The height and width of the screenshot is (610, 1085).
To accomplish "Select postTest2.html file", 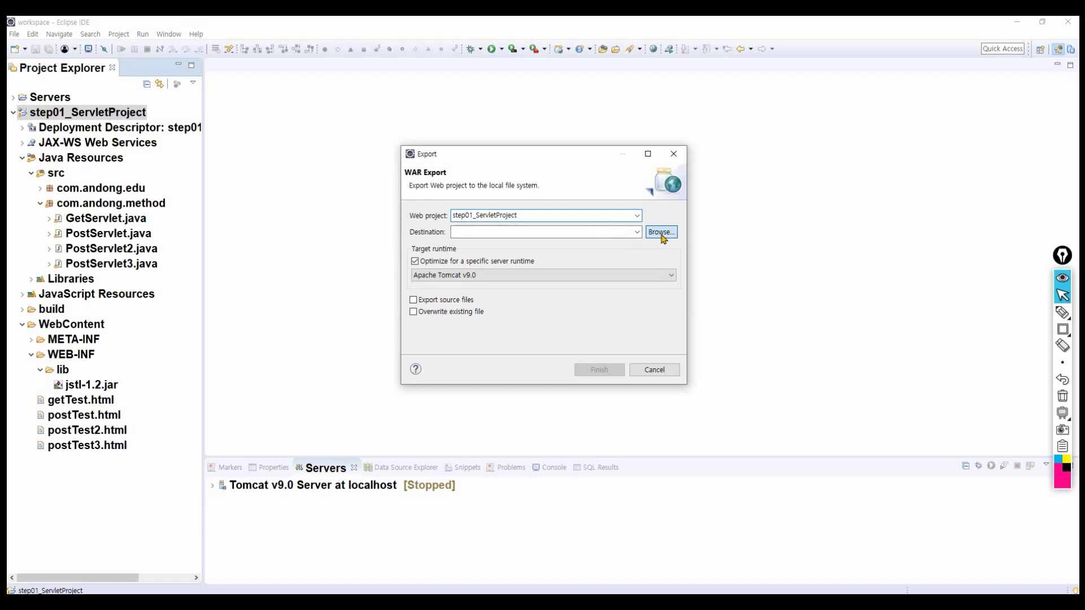I will [87, 430].
